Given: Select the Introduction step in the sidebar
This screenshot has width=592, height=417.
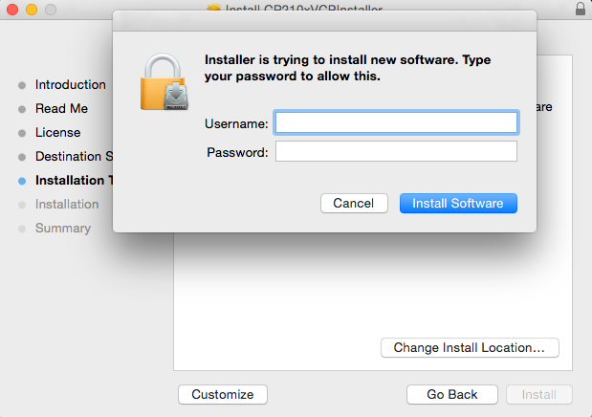Looking at the screenshot, I should pos(70,84).
